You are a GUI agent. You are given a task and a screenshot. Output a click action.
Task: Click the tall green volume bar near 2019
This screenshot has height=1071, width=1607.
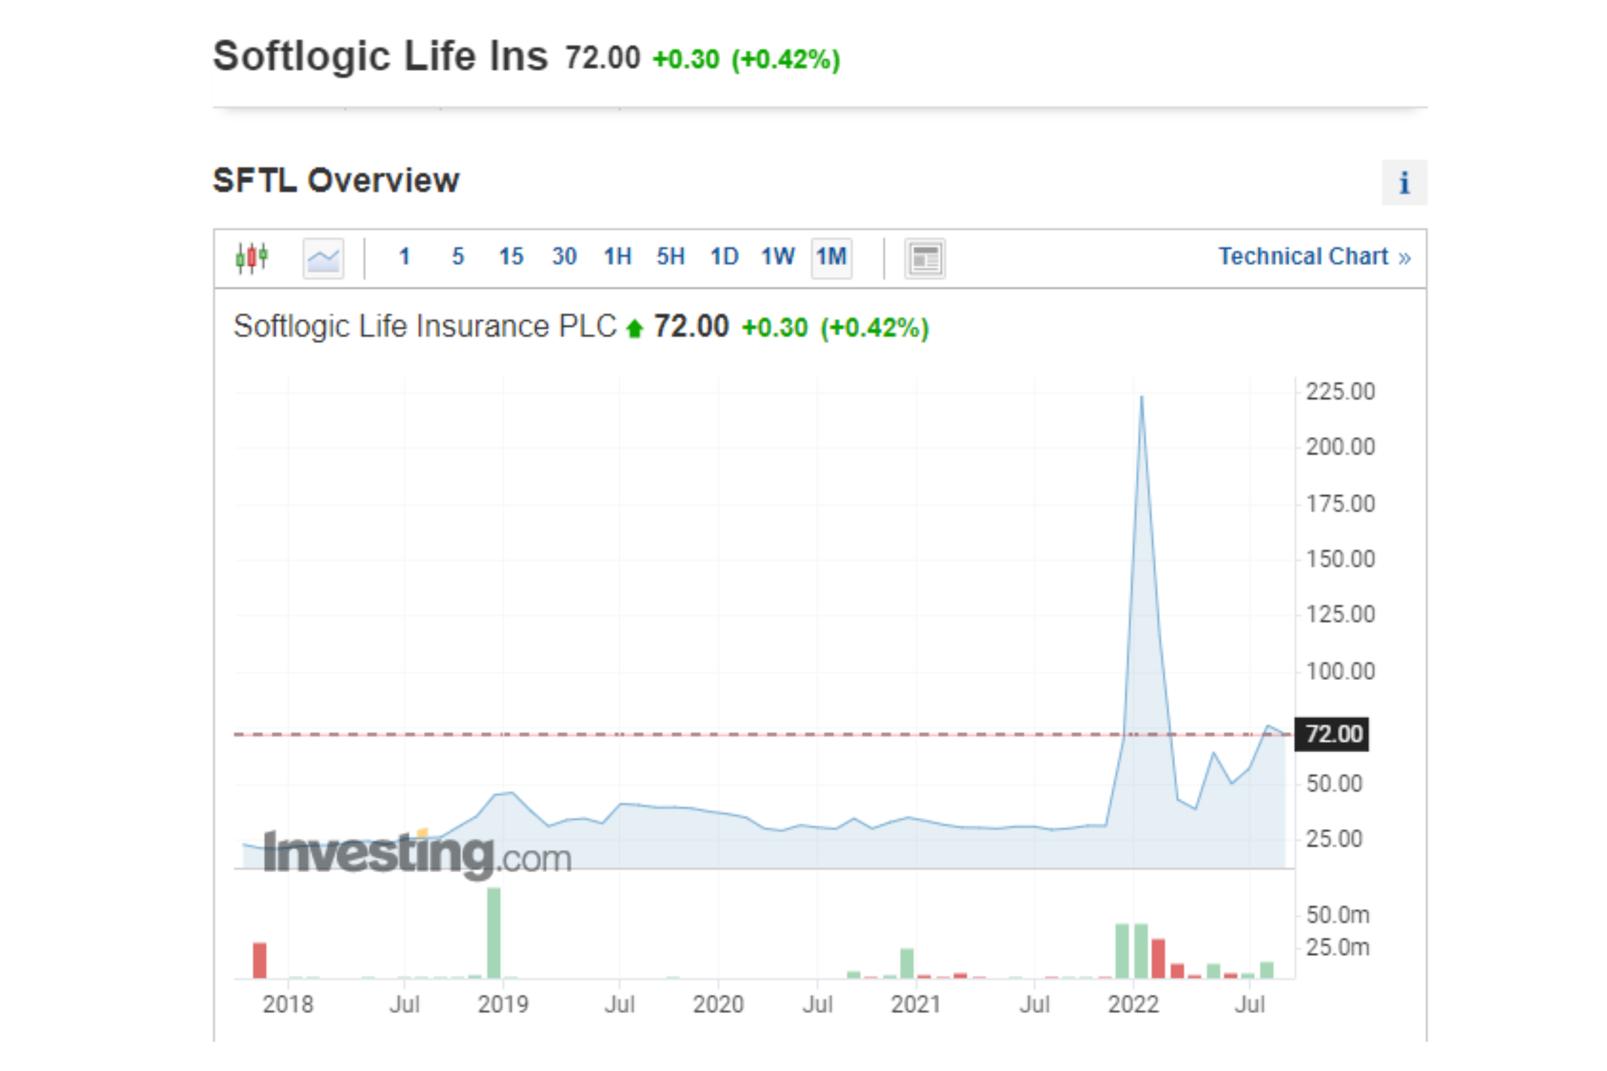[x=494, y=933]
